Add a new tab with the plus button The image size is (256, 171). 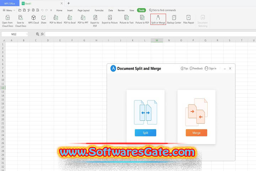[69, 3]
